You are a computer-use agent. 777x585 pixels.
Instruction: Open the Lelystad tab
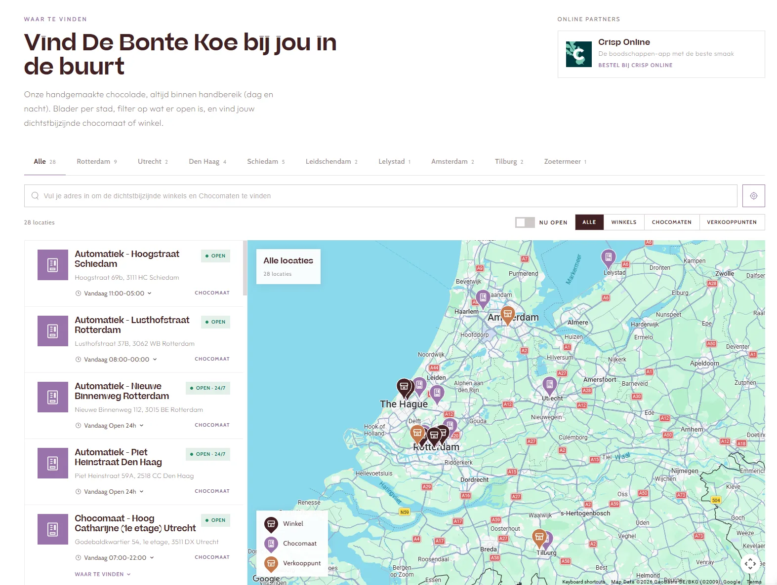394,161
